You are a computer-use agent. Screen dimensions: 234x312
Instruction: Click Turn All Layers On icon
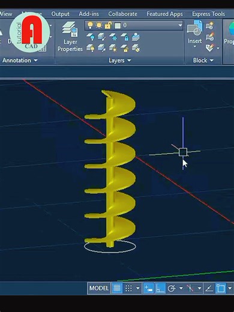click(91, 48)
